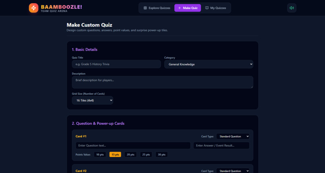Image resolution: width=325 pixels, height=173 pixels.
Task: Click the plus icon in Make Quiz
Action: click(179, 8)
